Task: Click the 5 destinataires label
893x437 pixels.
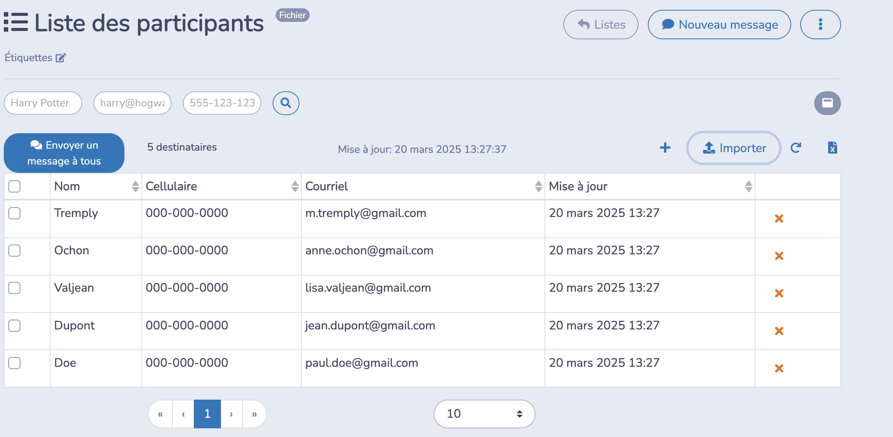Action: tap(182, 147)
